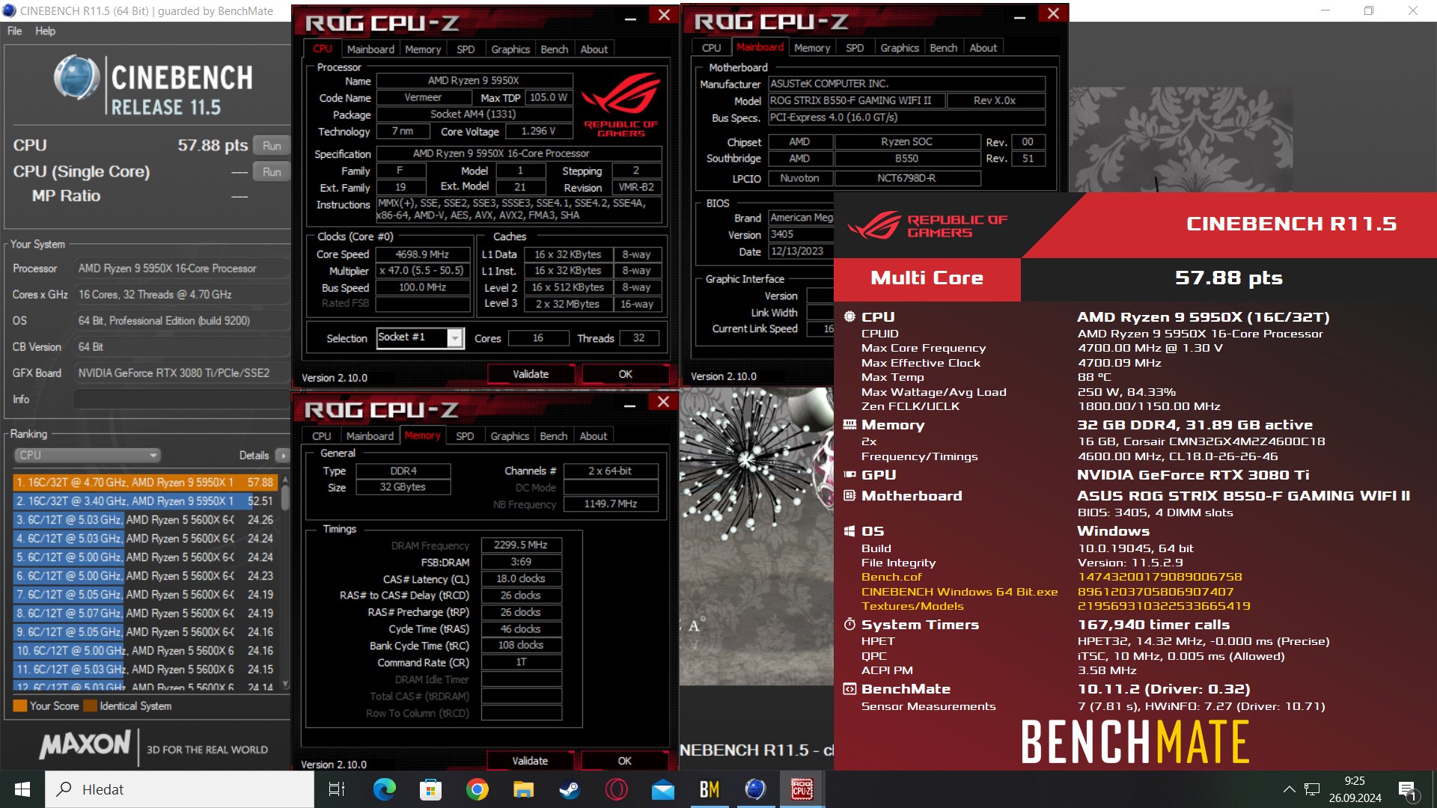1437x808 pixels.
Task: Run the CPU benchmark in Cinebench
Action: tap(272, 145)
